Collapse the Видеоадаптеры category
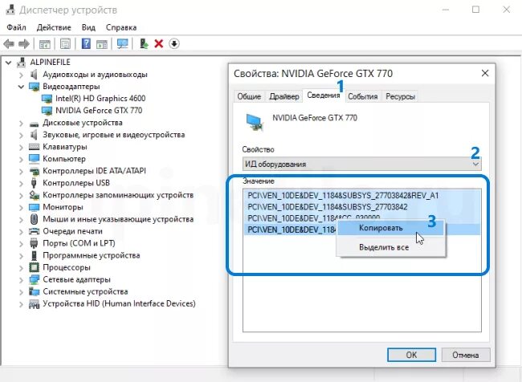The width and height of the screenshot is (522, 382). 21,87
